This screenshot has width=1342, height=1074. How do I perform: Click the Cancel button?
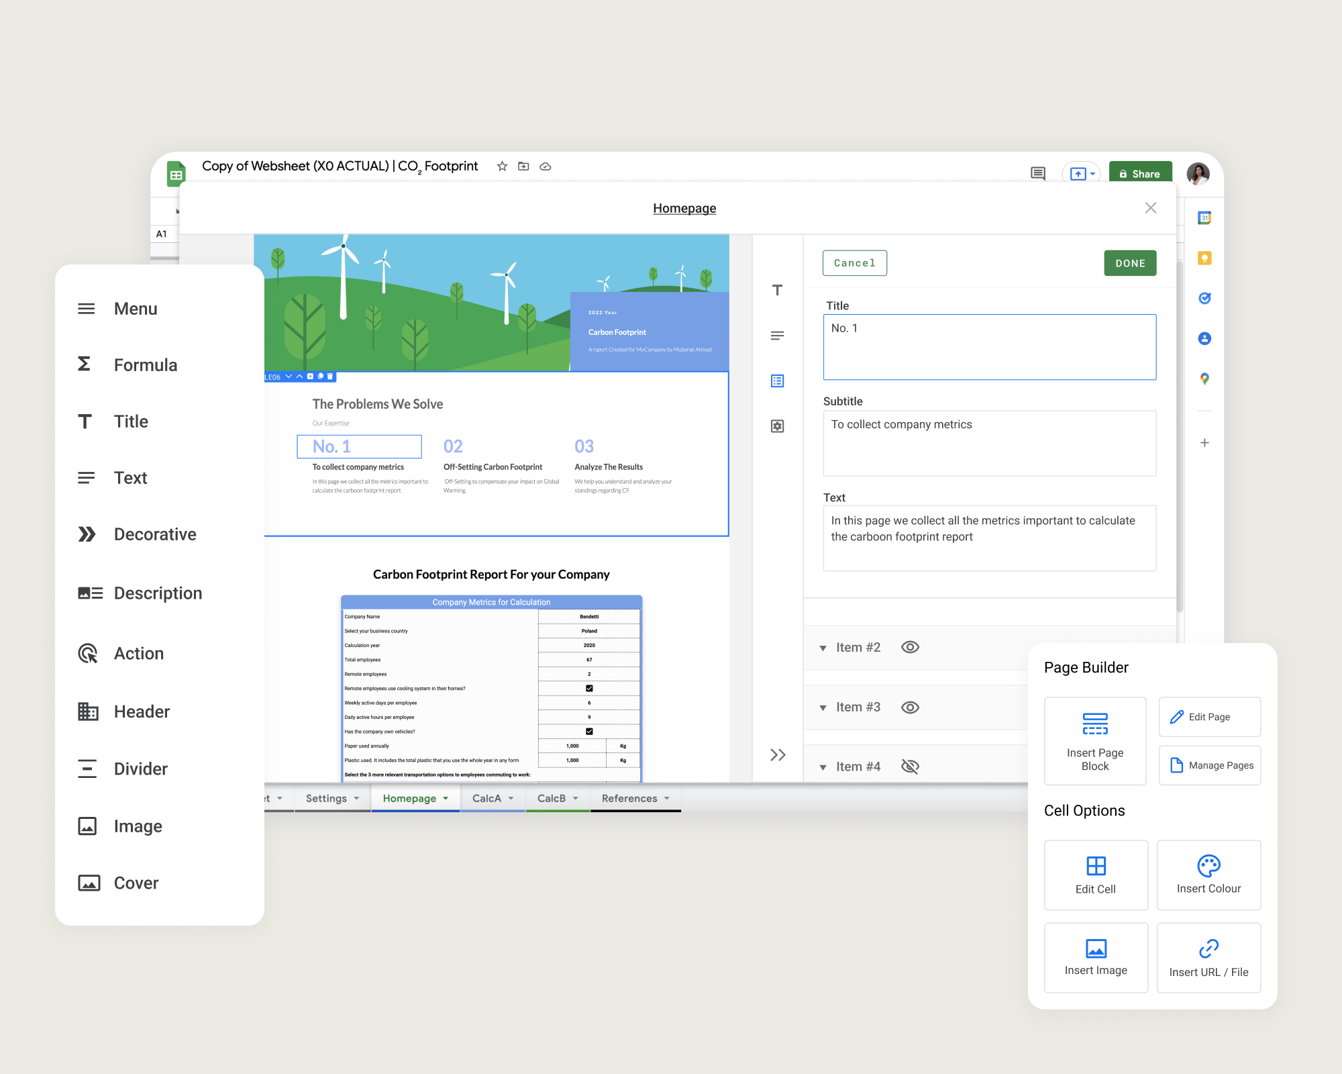coord(854,263)
